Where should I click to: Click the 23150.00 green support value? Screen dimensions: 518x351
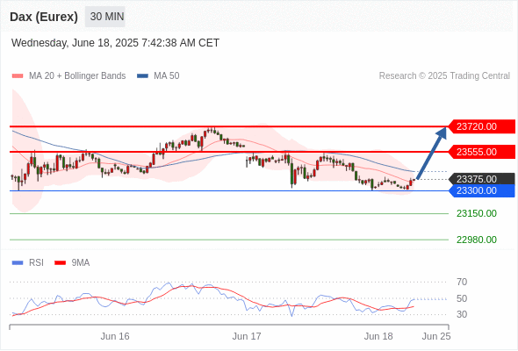click(x=477, y=213)
